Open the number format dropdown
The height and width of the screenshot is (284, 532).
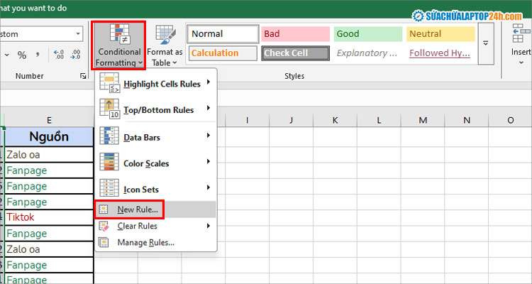coord(78,33)
